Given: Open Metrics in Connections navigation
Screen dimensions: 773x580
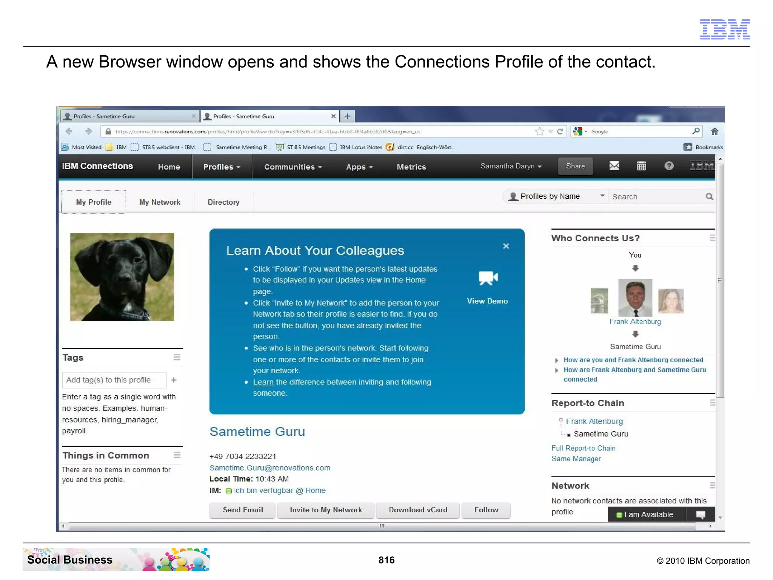Looking at the screenshot, I should tap(411, 167).
